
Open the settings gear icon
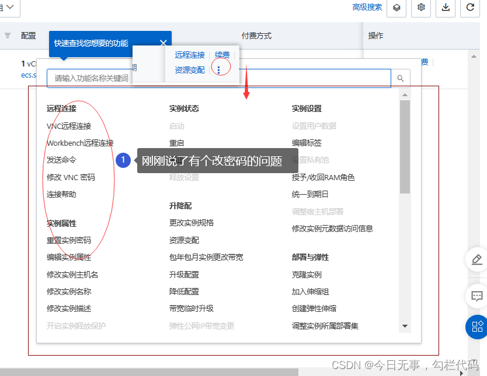(421, 7)
